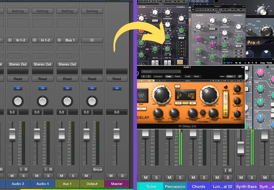
Task: Click the H-Delay HiPass filter knob
Action: (x=193, y=113)
